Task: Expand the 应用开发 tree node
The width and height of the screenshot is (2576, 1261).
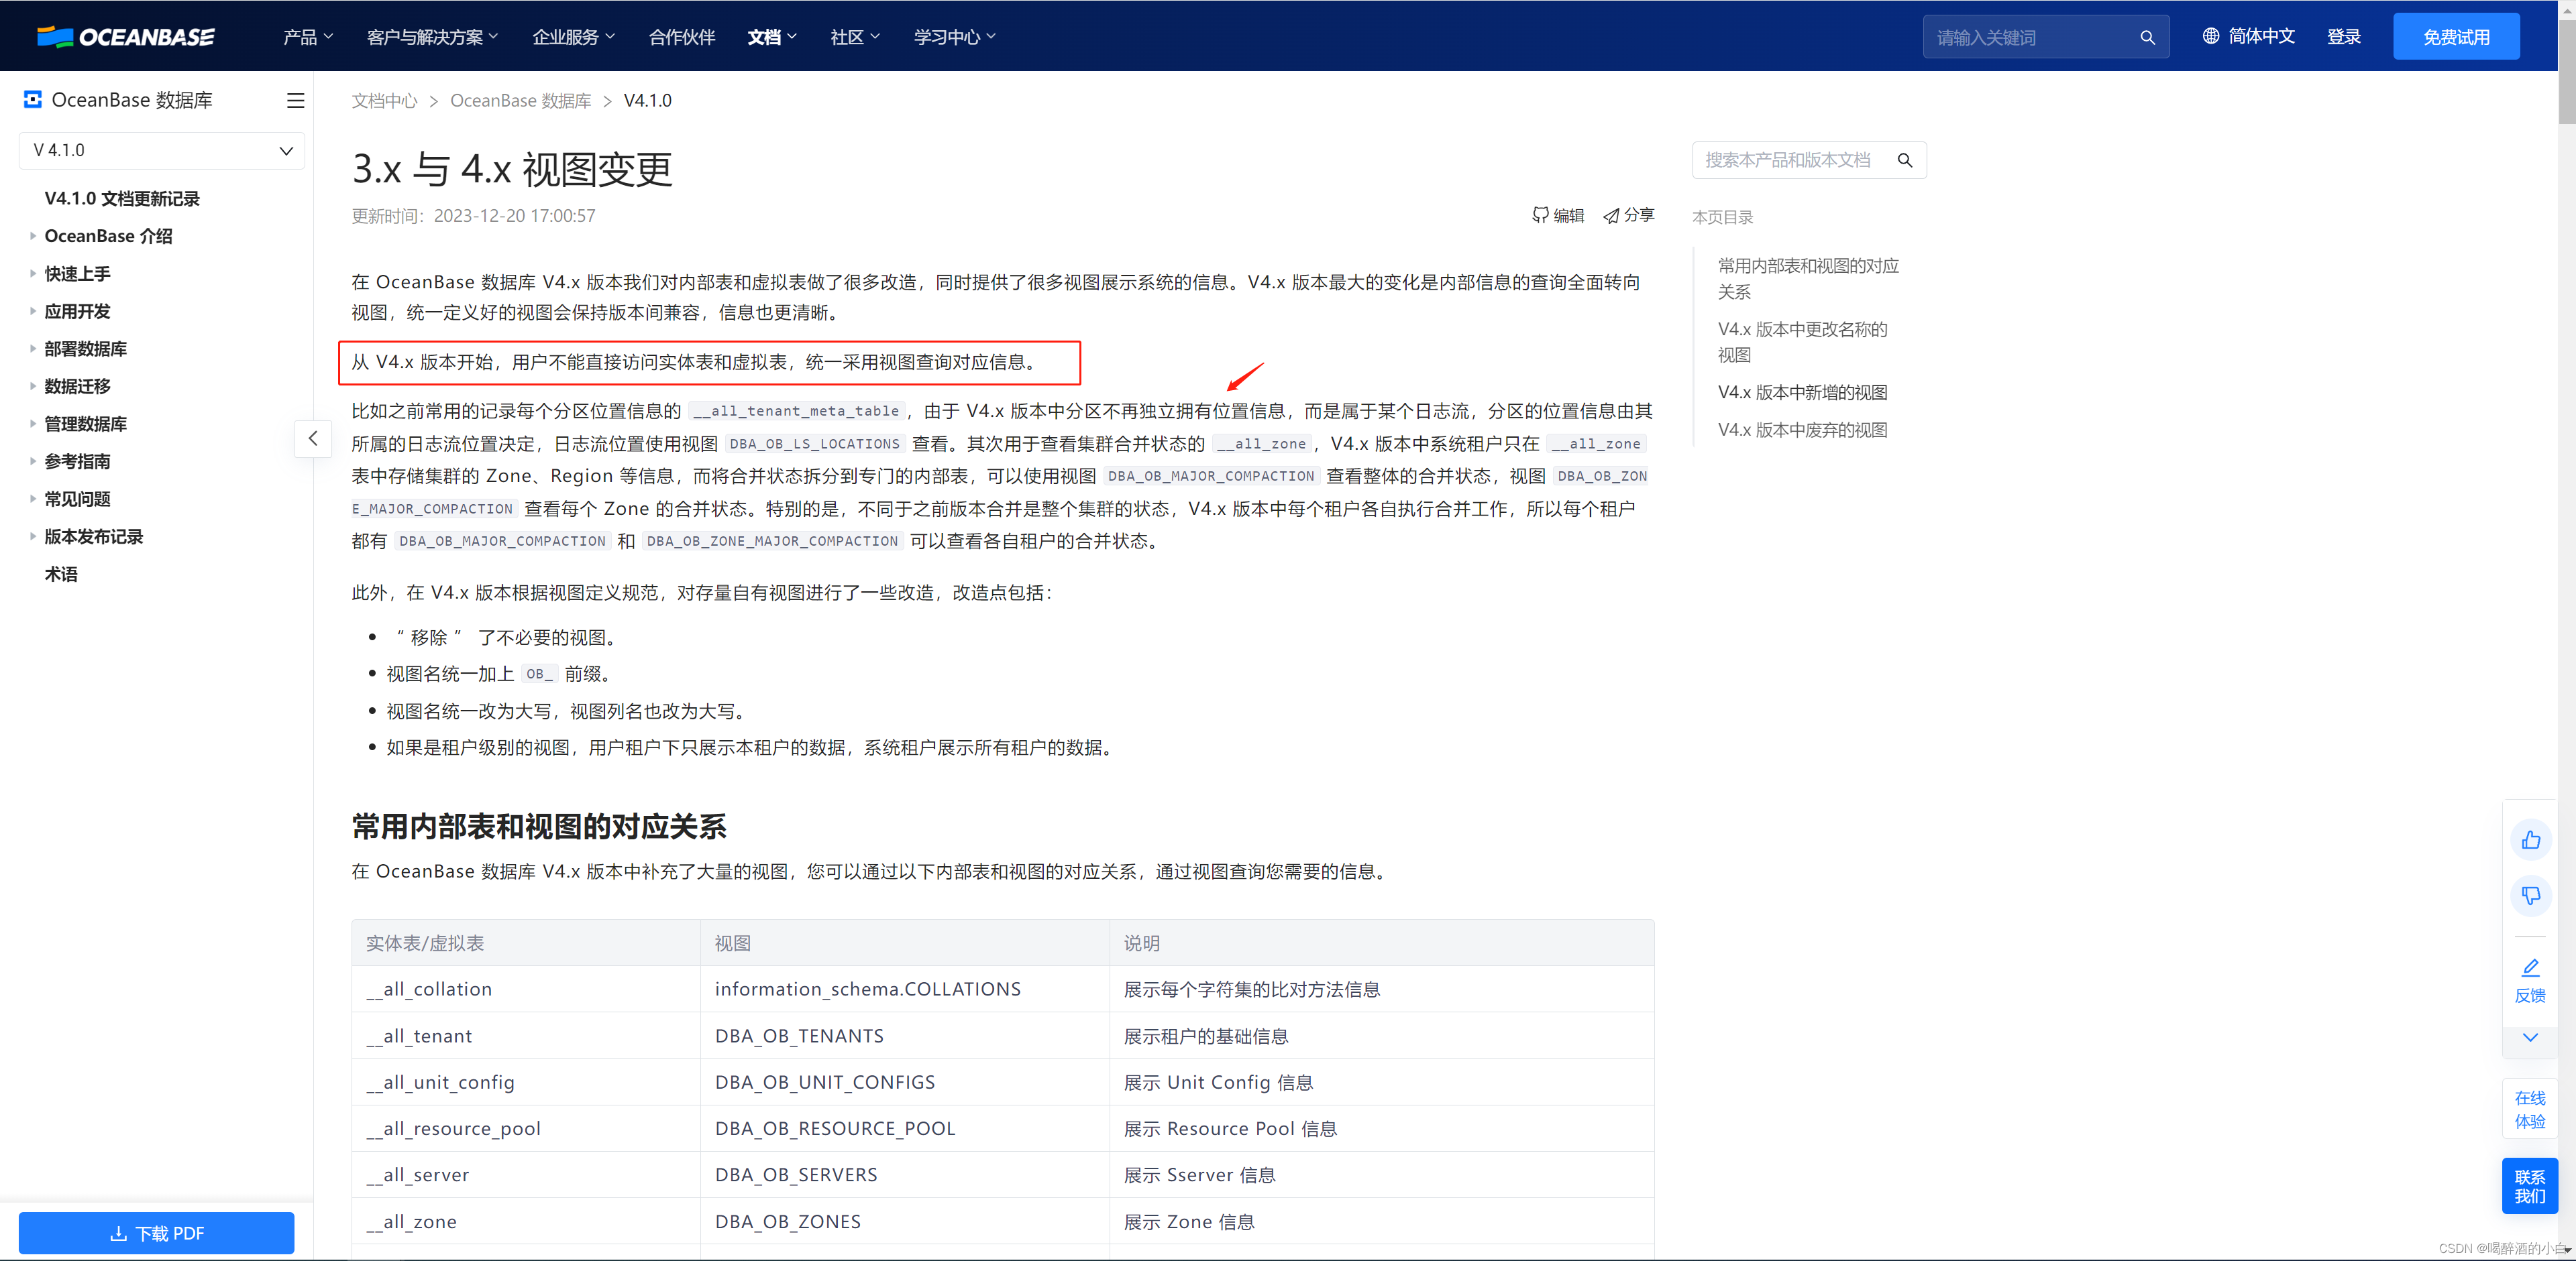Action: pos(33,312)
